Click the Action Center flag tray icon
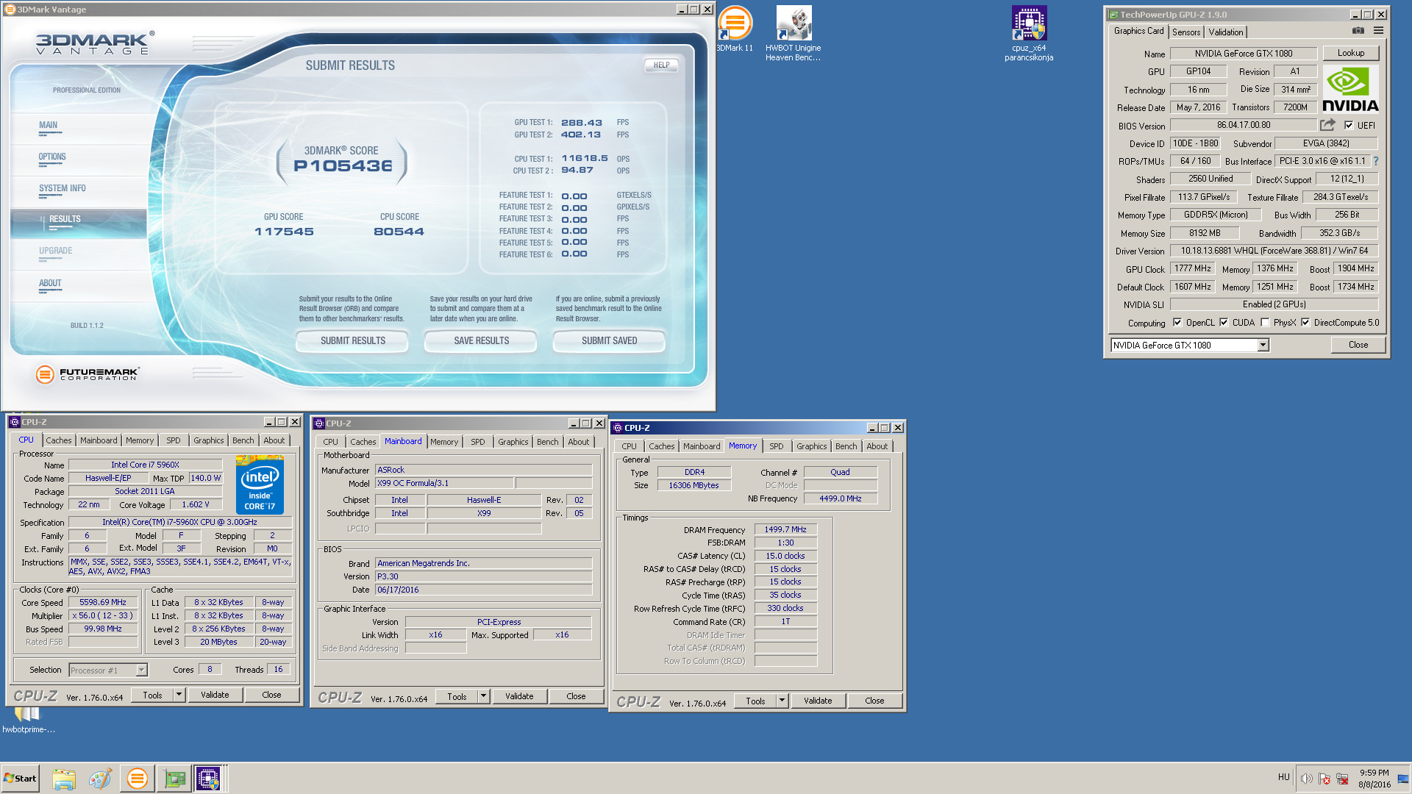The image size is (1412, 794). tap(1324, 779)
